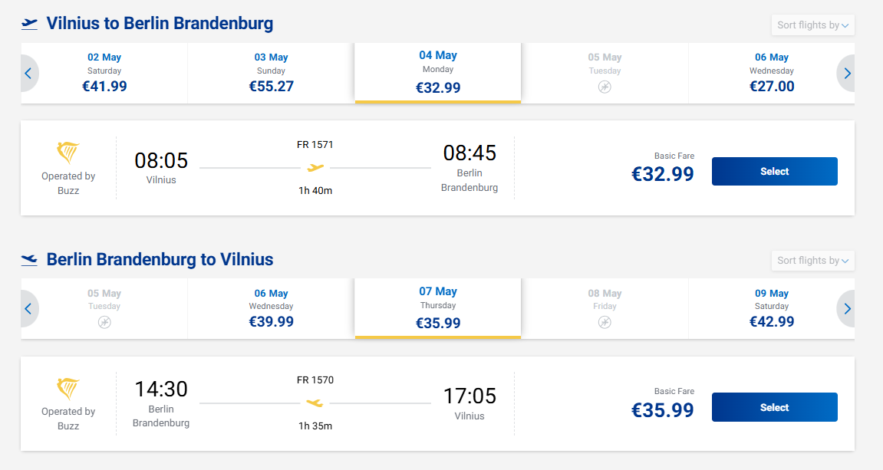This screenshot has height=470, width=883.
Task: Choose outbound date 02 May at €41.99
Action: (104, 74)
